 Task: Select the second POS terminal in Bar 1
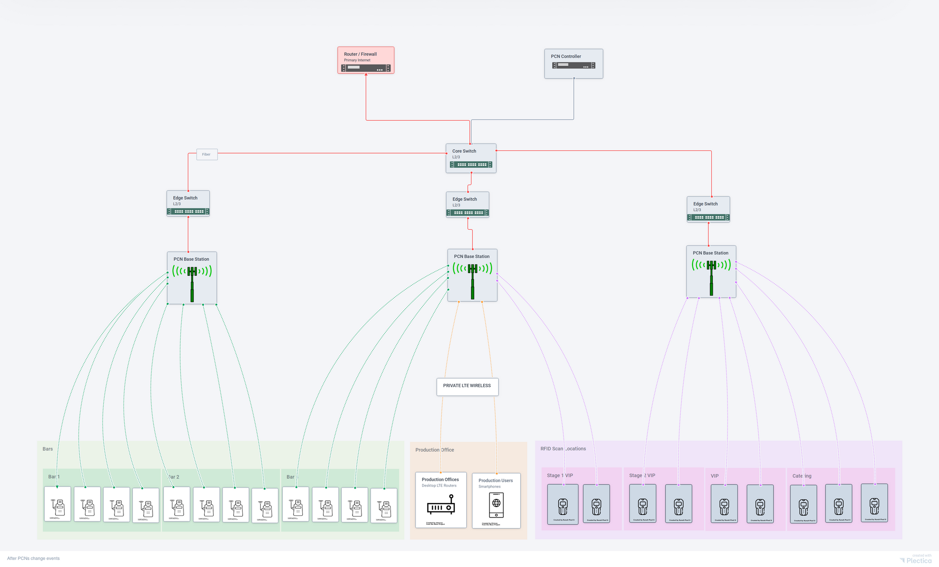(x=87, y=505)
